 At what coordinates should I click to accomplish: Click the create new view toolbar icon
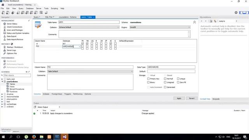[27, 13]
